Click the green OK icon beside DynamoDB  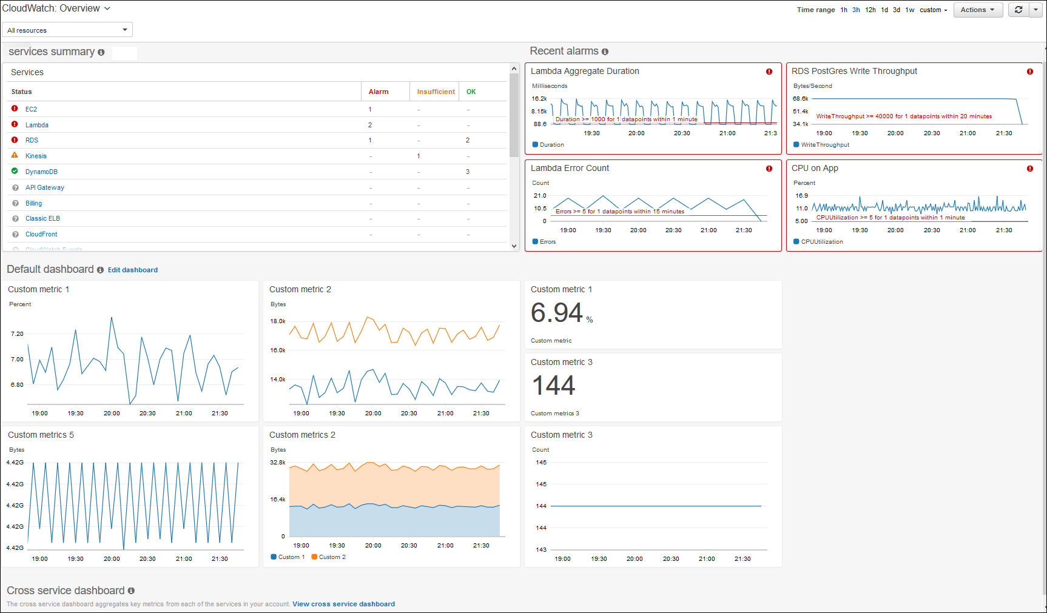[x=15, y=171]
